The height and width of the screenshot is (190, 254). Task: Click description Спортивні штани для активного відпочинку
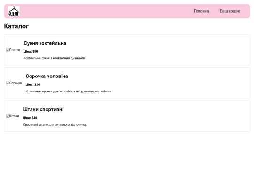pos(55,125)
